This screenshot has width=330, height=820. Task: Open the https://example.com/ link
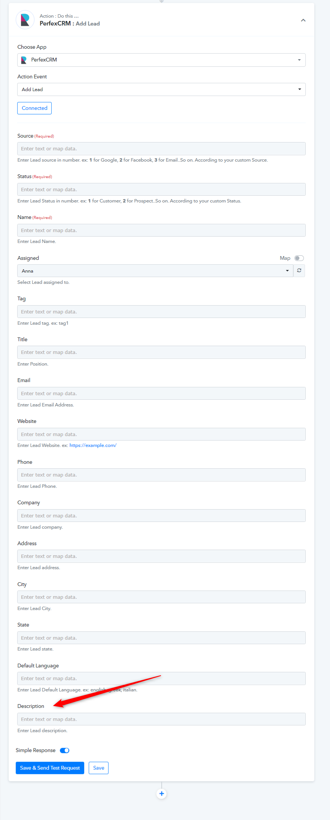pyautogui.click(x=93, y=445)
